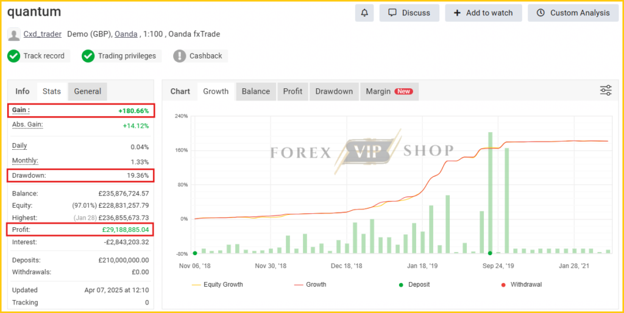Click the Deposits value £210,000,000.00

pyautogui.click(x=123, y=260)
